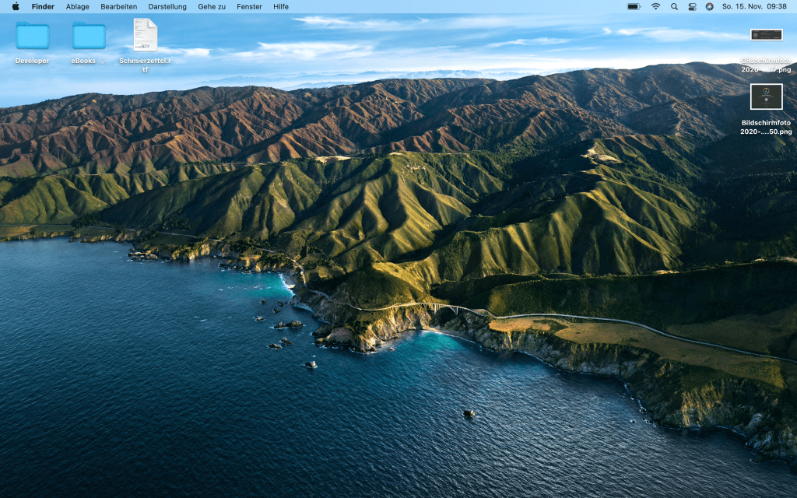
Task: Open Control Center from menu bar
Action: 692,6
